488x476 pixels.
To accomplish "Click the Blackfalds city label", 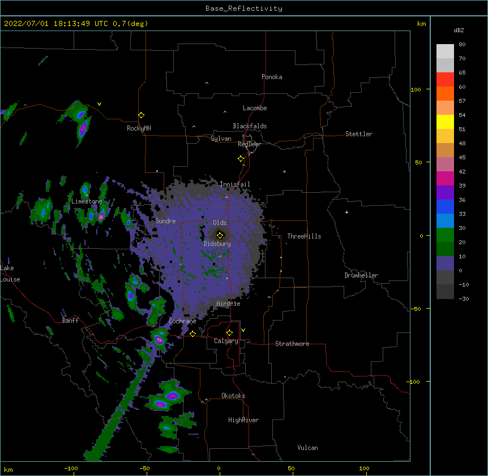I will (x=250, y=126).
